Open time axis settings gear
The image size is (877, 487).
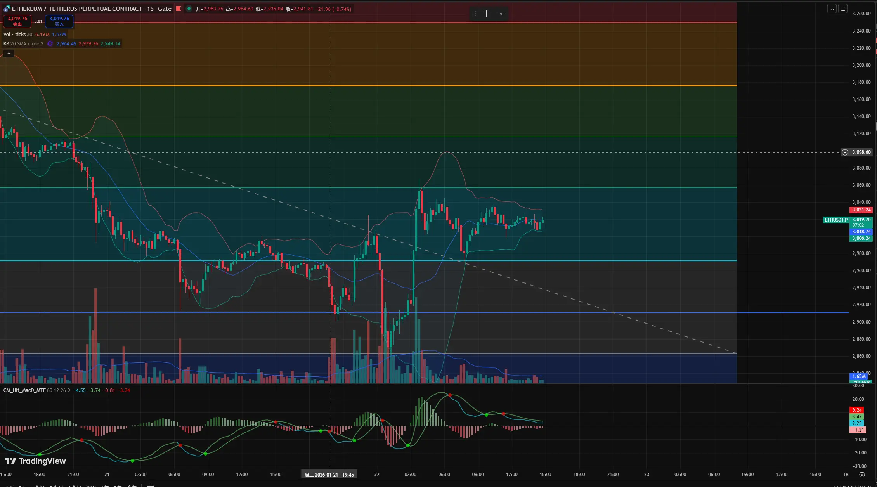(862, 475)
